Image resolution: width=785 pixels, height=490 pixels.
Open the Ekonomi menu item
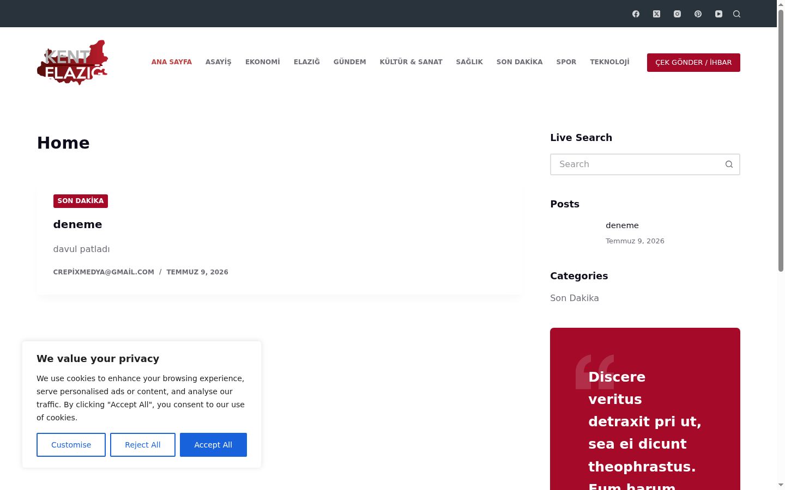pos(263,62)
